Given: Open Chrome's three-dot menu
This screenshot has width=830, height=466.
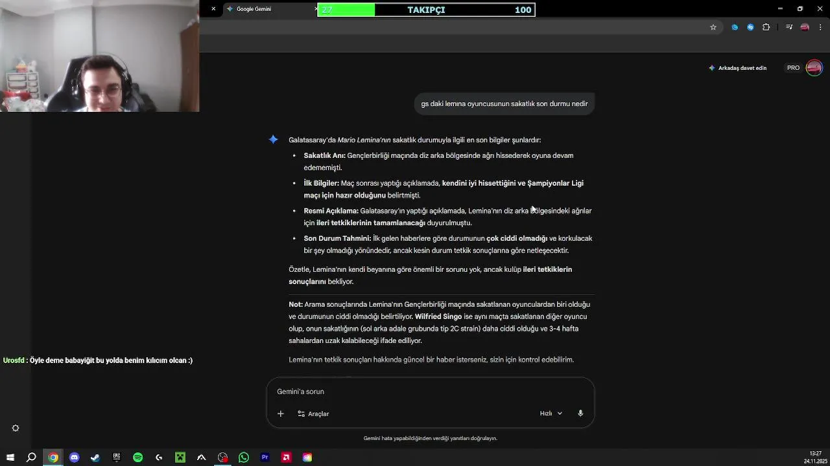Looking at the screenshot, I should point(821,27).
